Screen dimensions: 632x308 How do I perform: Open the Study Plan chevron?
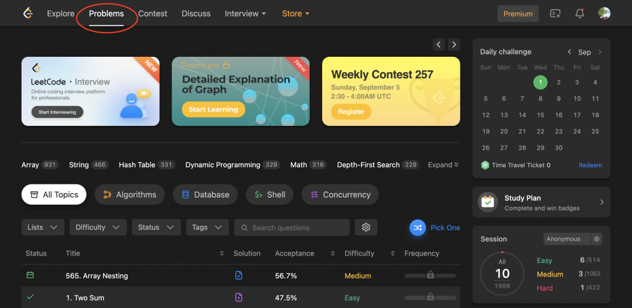602,202
